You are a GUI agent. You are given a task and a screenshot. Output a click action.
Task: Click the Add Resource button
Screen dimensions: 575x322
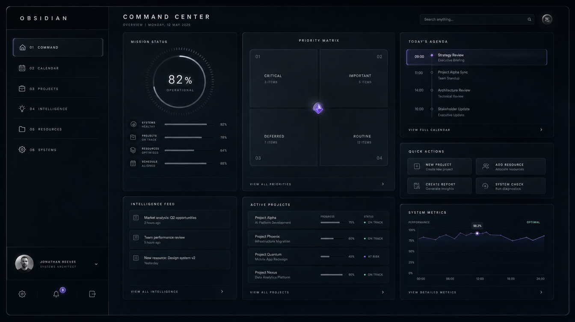510,167
